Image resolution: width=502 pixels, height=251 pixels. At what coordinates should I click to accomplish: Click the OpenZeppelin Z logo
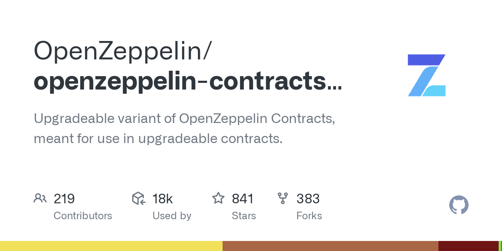427,75
